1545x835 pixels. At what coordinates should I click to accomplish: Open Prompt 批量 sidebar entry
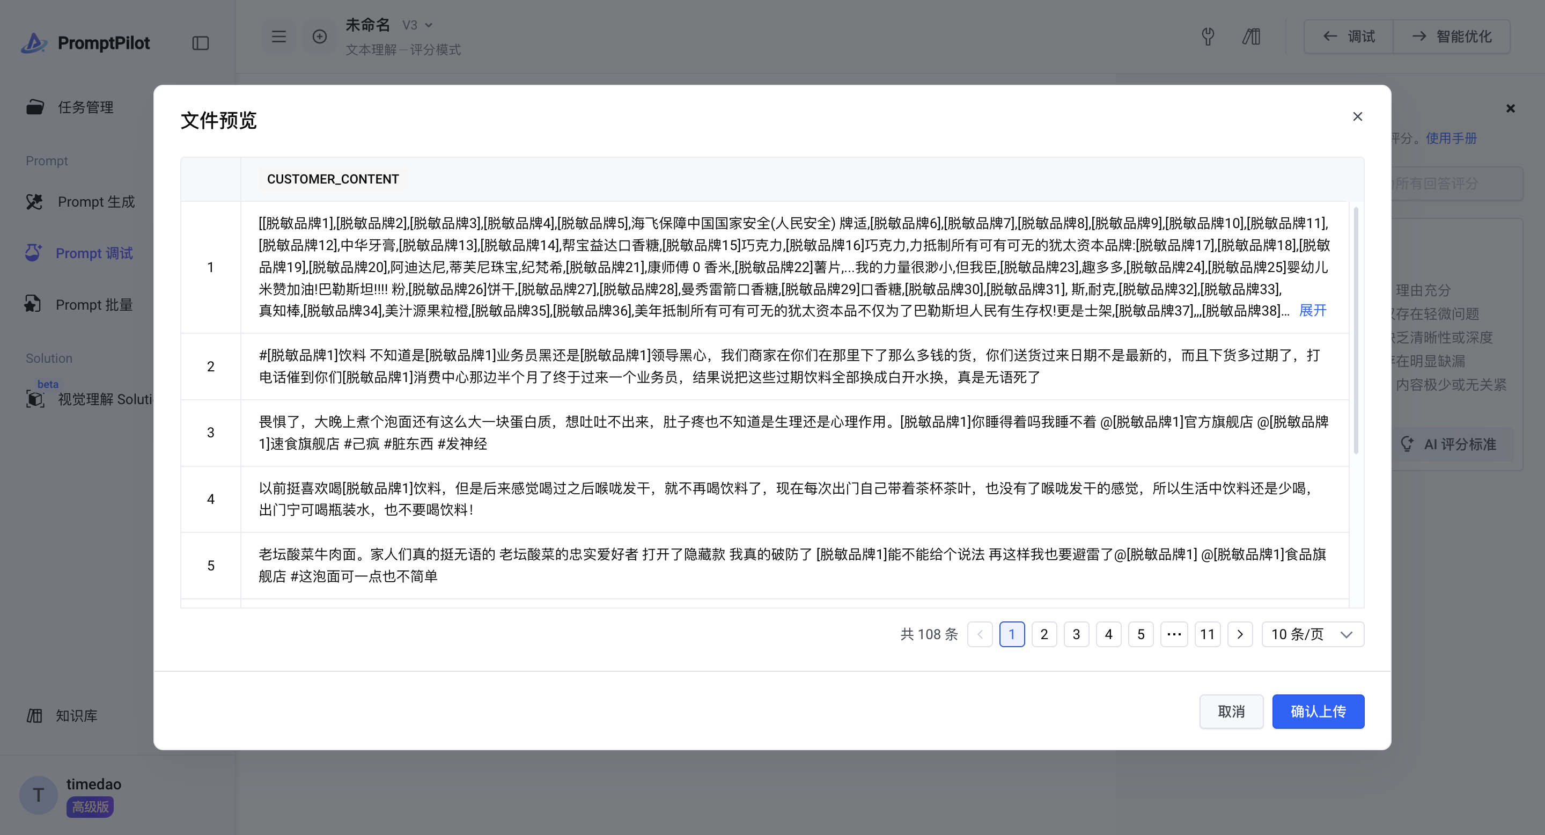click(x=93, y=305)
